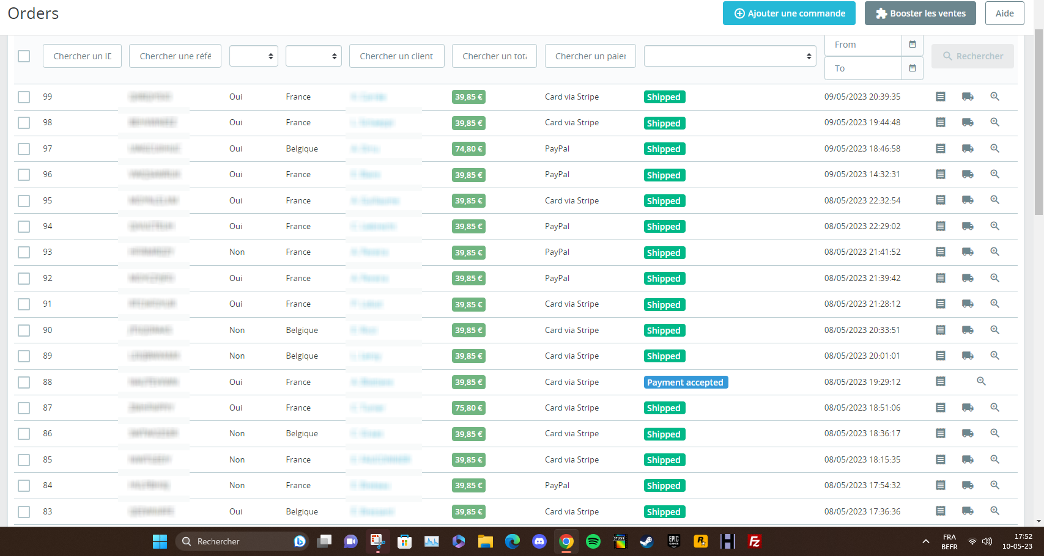Open the From date calendar icon
This screenshot has height=556, width=1044.
pyautogui.click(x=913, y=45)
